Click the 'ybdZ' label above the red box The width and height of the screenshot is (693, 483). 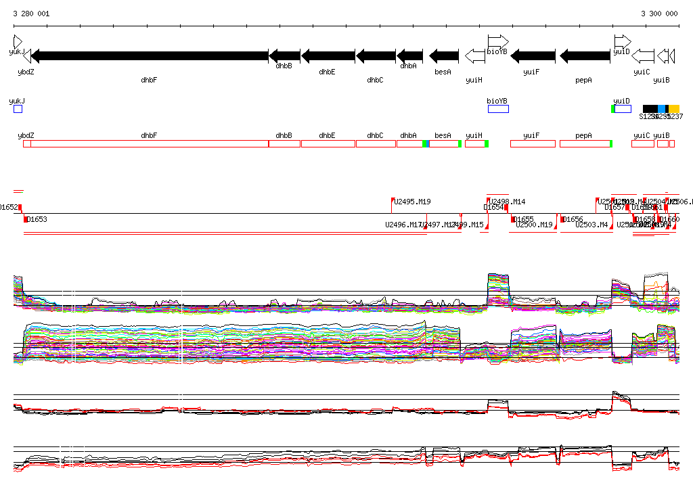(26, 135)
